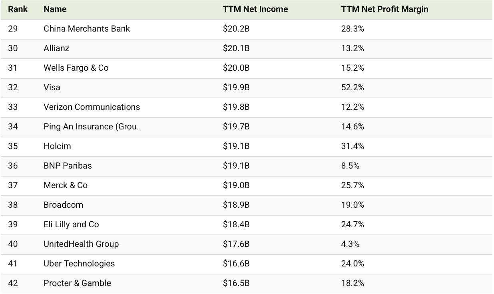Open the Visa company name
This screenshot has height=294, width=494.
coord(52,87)
